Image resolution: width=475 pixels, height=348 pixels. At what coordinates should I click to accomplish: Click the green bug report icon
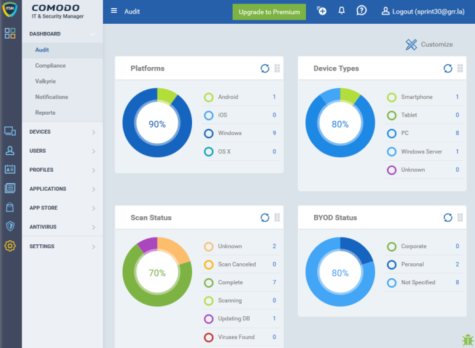click(468, 340)
